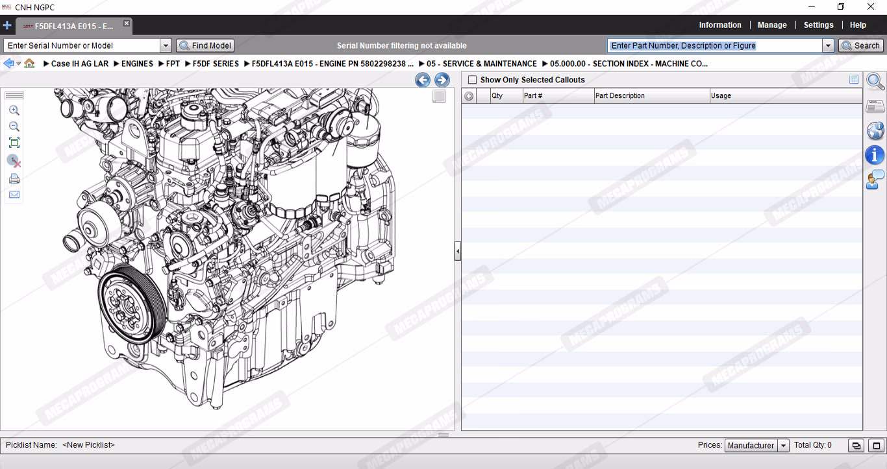Viewport: 887px width, 469px height.
Task: Collapse the illustration panel splitter arrow
Action: [x=457, y=251]
